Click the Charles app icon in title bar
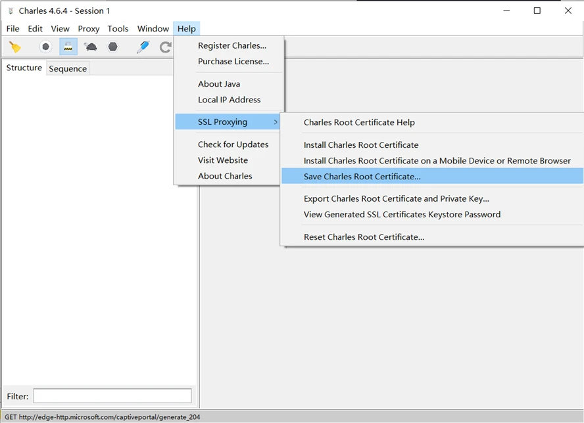This screenshot has height=423, width=584. click(x=11, y=11)
